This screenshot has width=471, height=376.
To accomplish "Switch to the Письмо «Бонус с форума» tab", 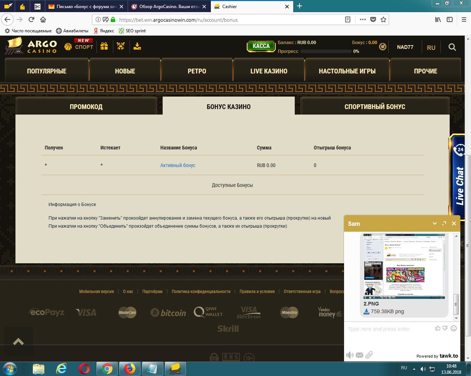I will tap(86, 6).
